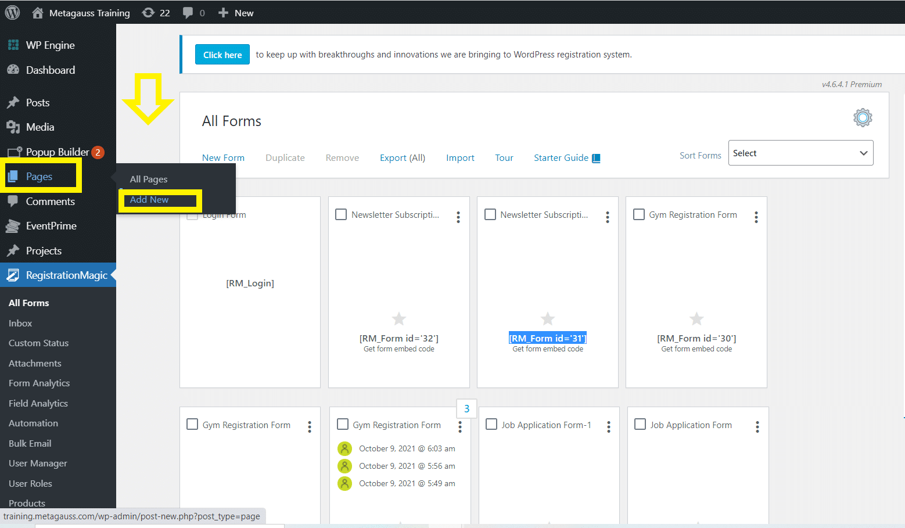Tick the Job Application Form-1 checkbox

click(491, 425)
